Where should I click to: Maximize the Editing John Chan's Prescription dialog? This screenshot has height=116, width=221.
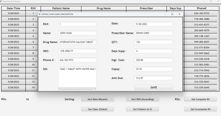[x=172, y=14]
